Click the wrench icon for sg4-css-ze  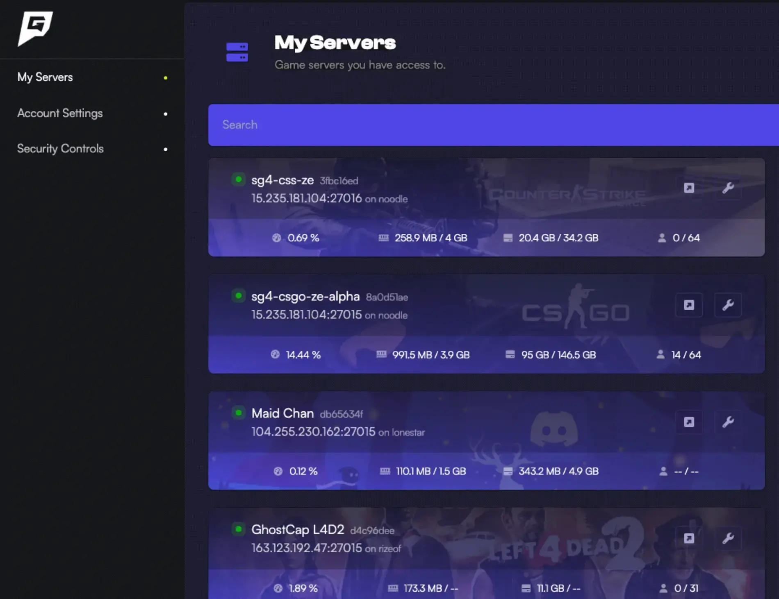point(728,188)
